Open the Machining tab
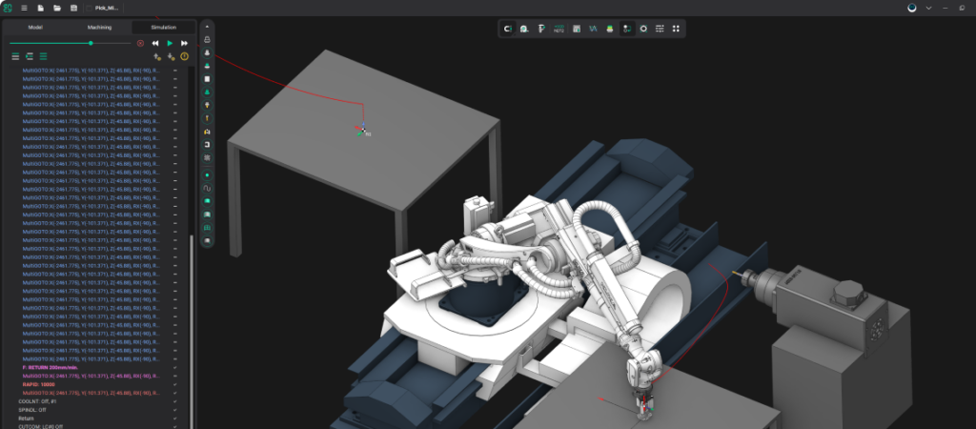 (99, 28)
